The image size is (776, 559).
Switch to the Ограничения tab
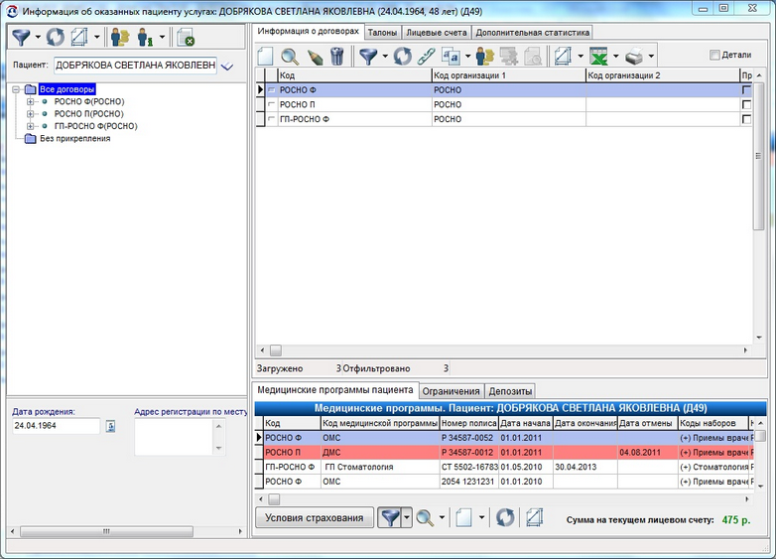coord(451,391)
